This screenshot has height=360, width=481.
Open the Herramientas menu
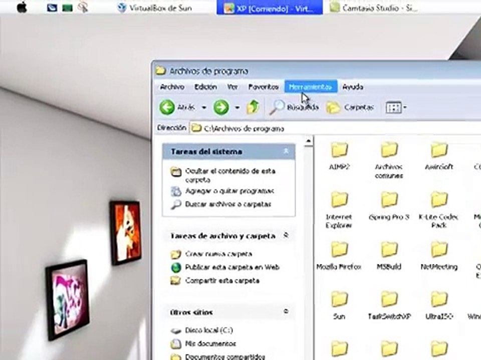coord(311,87)
